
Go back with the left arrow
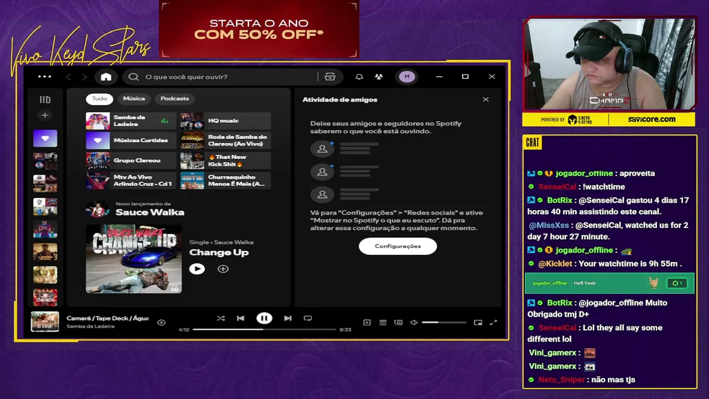(x=69, y=77)
